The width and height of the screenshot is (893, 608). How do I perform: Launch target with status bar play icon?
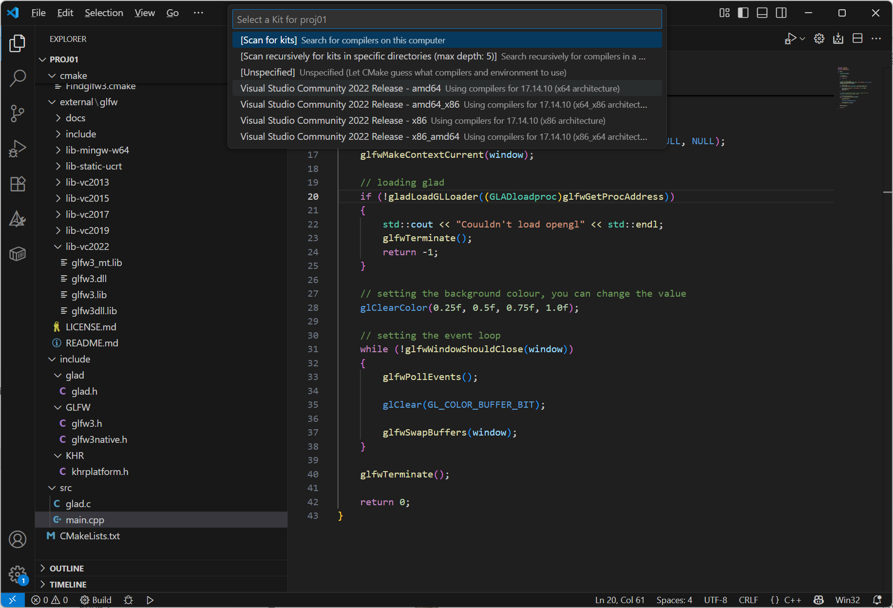click(x=150, y=600)
